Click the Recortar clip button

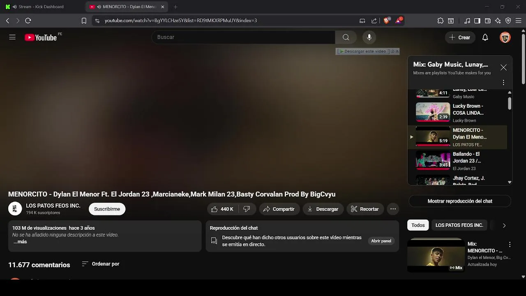(x=365, y=209)
